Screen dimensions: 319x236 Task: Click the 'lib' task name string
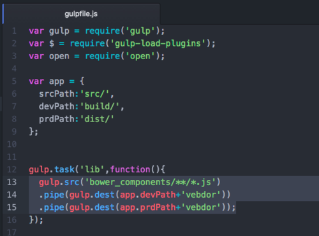pyautogui.click(x=93, y=169)
